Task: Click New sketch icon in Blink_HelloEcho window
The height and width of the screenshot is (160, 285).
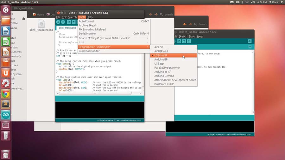Action: [69, 22]
